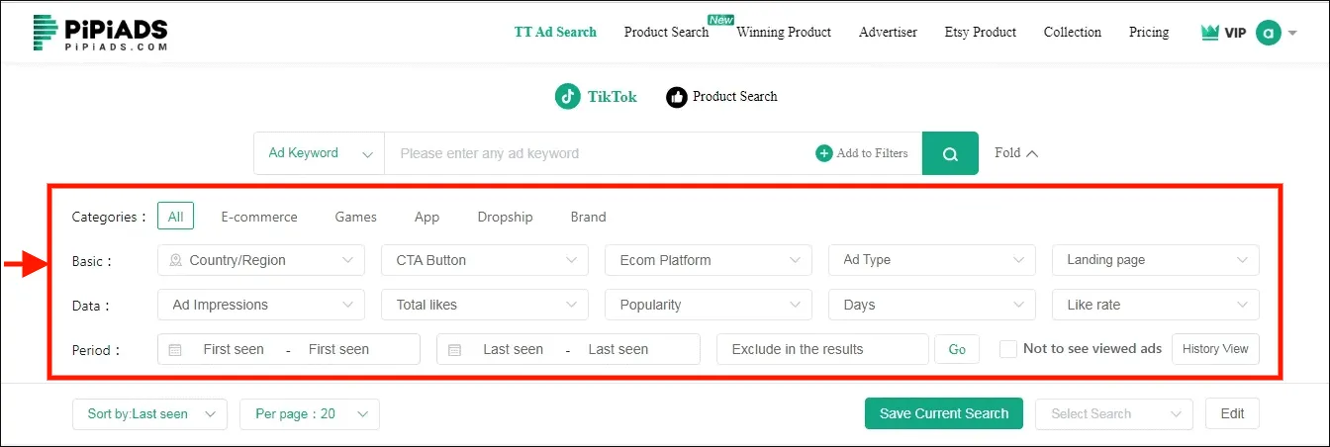Open the Sort by Last seen dropdown

coord(149,414)
